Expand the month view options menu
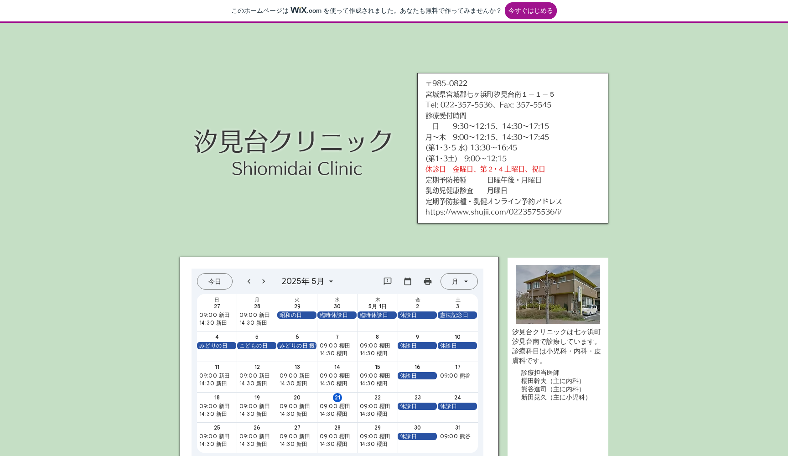788x456 pixels. pyautogui.click(x=466, y=281)
